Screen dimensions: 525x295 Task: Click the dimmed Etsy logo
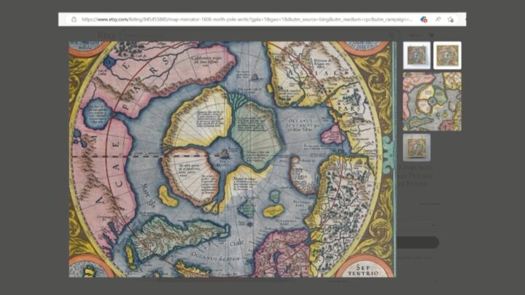(x=106, y=35)
